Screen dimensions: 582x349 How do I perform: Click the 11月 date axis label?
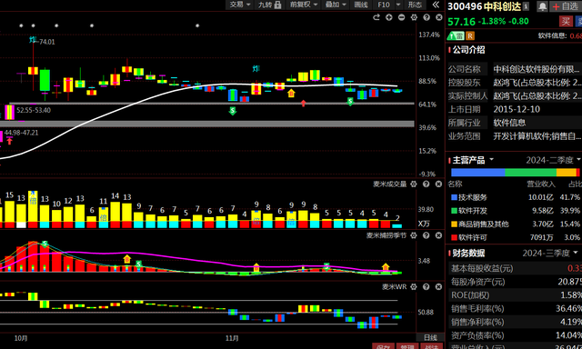tap(232, 338)
